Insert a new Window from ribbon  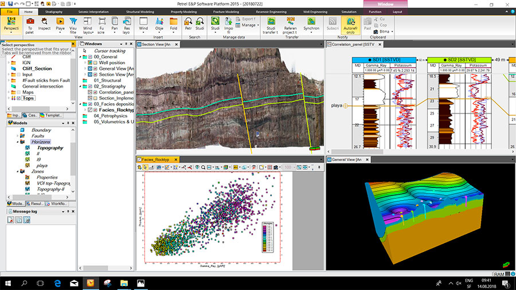pyautogui.click(x=143, y=24)
